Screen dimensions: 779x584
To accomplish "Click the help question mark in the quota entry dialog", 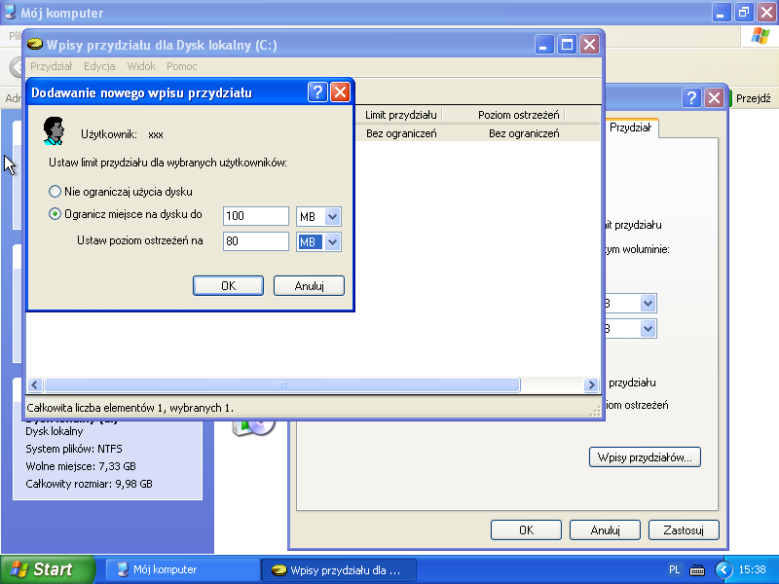I will point(317,92).
